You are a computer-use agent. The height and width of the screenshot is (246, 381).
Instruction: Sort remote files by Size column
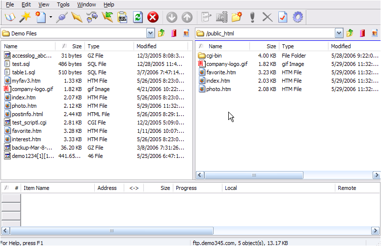[271, 46]
